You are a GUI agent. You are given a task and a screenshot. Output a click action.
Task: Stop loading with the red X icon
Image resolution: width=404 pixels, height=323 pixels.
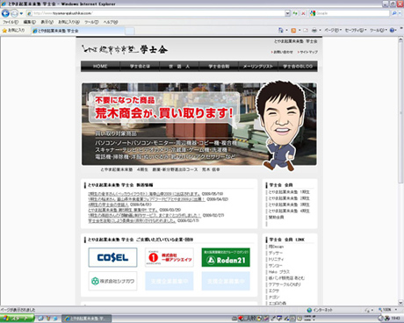[303, 13]
